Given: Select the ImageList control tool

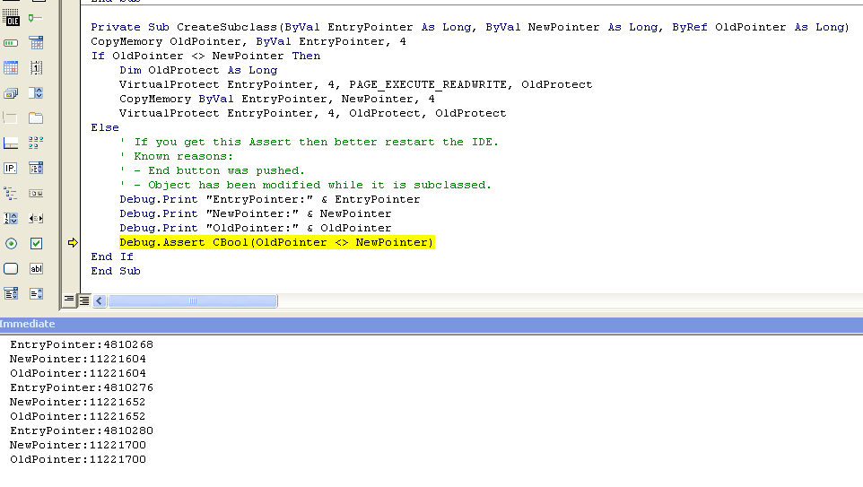Looking at the screenshot, I should [11, 93].
